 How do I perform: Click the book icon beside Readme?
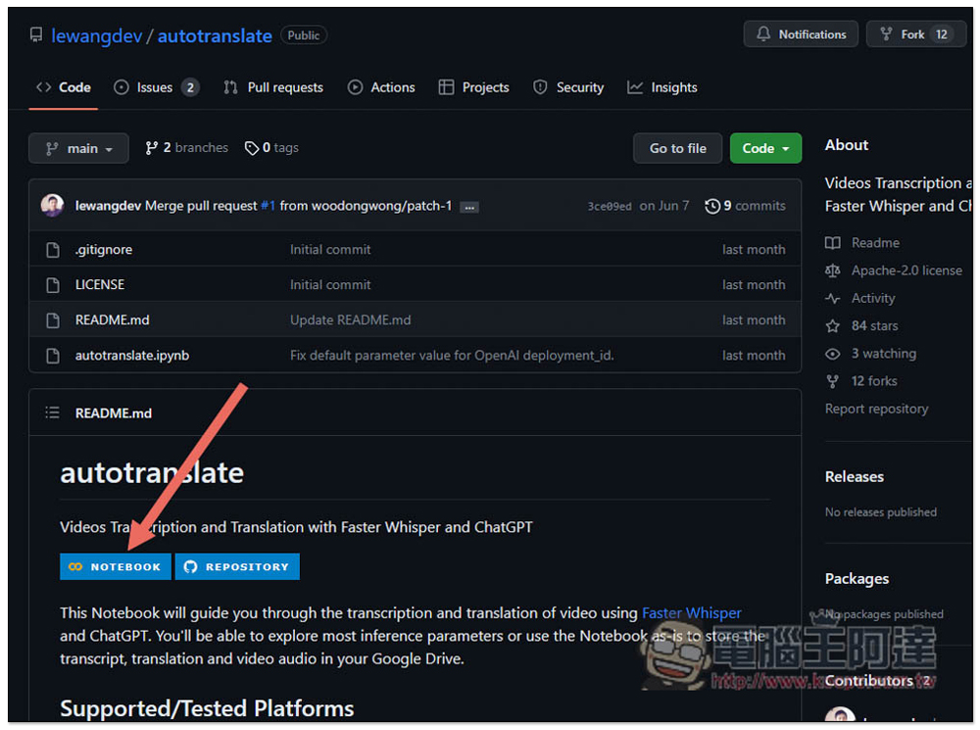pos(832,242)
